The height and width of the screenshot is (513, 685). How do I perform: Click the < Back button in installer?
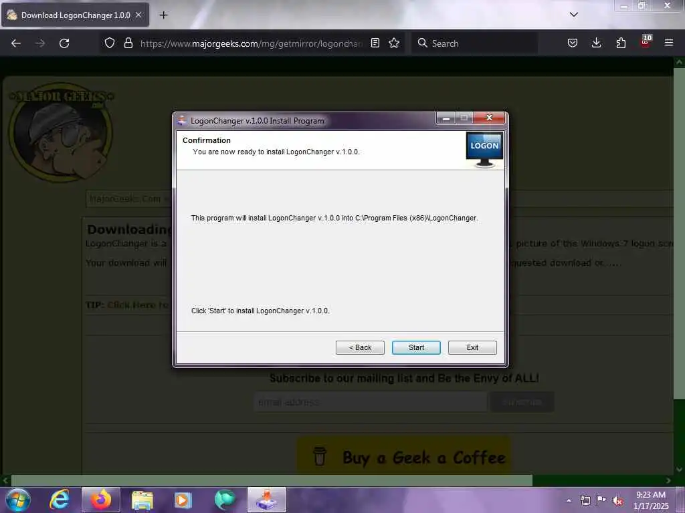tap(360, 347)
